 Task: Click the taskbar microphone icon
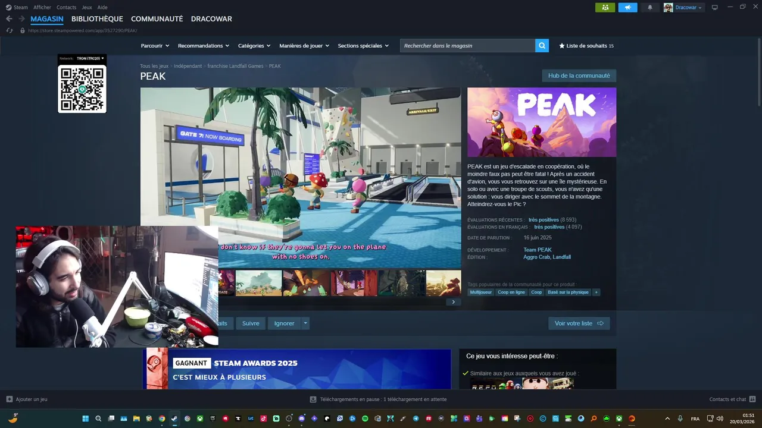tap(680, 418)
